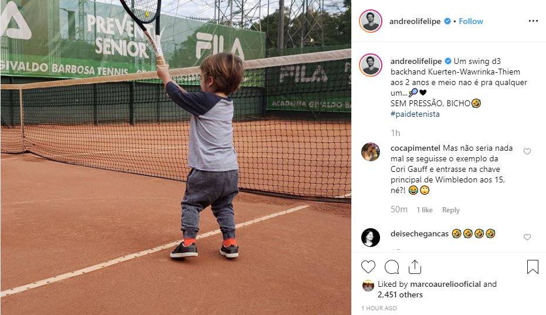View the '1 like' on cocapimentel's comment
The height and width of the screenshot is (315, 546).
click(x=425, y=210)
